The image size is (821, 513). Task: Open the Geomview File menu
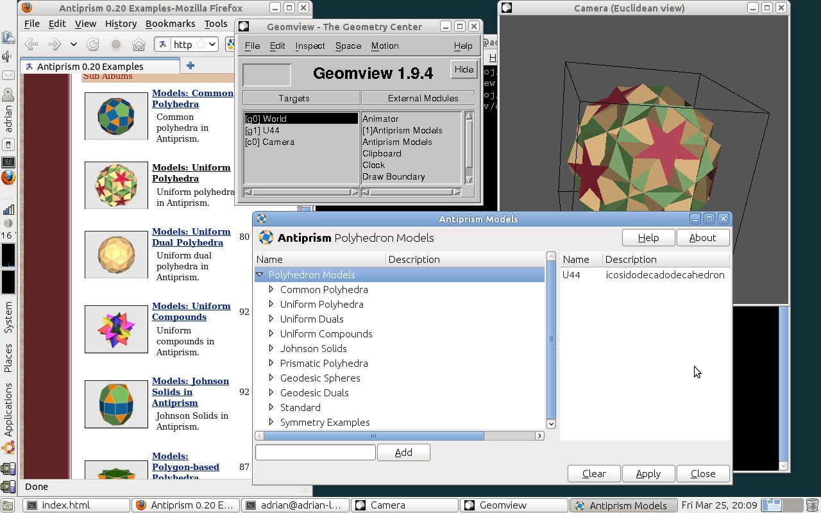[x=252, y=46]
